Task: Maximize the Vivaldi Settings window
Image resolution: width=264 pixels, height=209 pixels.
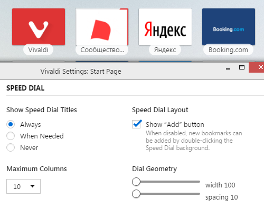Action: click(x=242, y=67)
